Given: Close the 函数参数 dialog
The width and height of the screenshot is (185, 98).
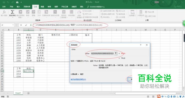Looking at the screenshot, I should (x=147, y=45).
